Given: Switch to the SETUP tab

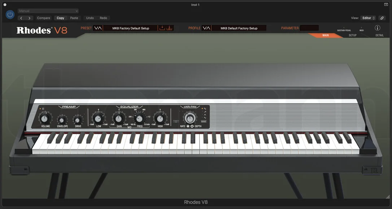Looking at the screenshot, I should [x=353, y=35].
